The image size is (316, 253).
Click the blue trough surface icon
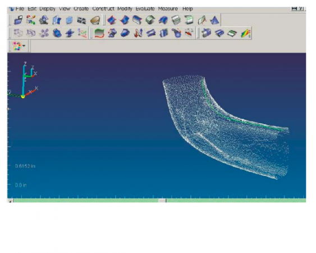tap(138, 20)
